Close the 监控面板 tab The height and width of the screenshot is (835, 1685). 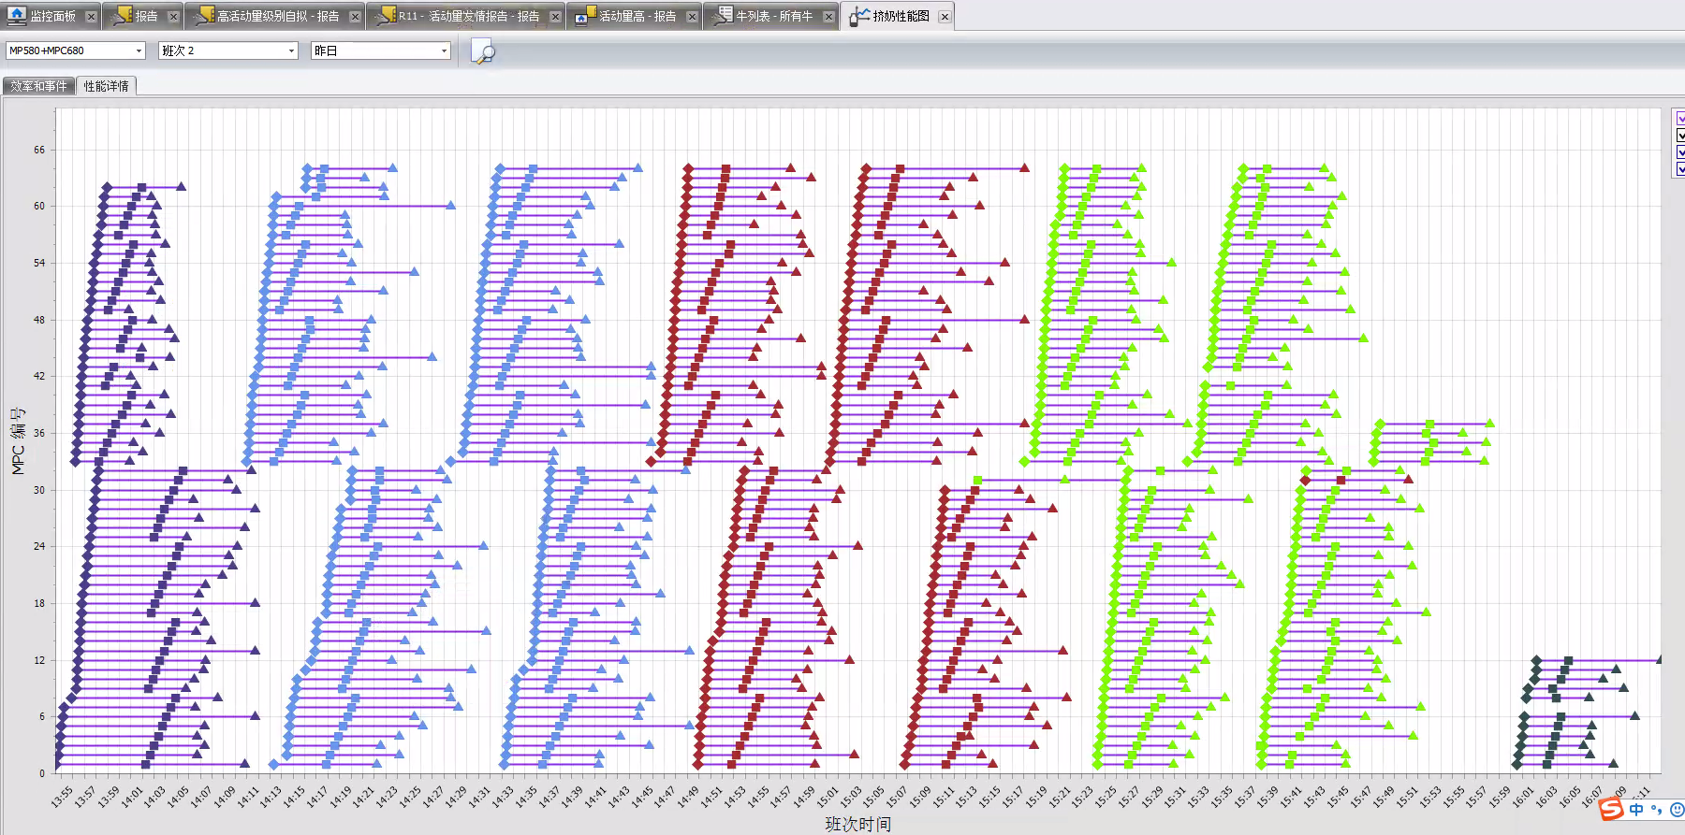point(91,17)
